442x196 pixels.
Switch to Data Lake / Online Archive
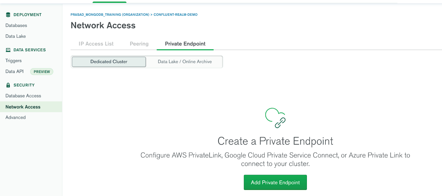[185, 62]
